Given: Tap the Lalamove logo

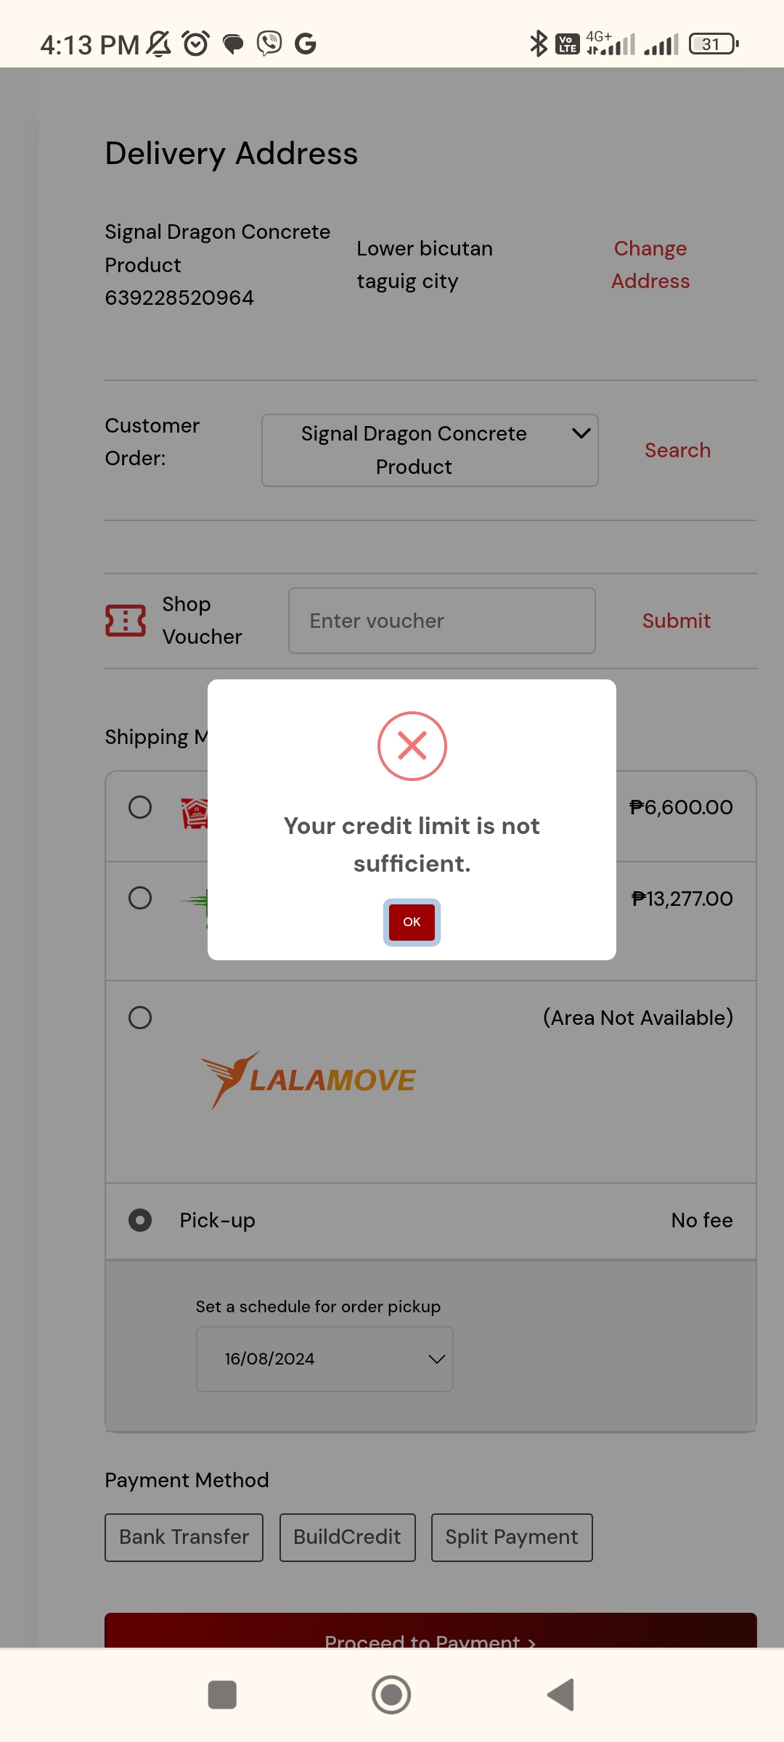Looking at the screenshot, I should pos(308,1079).
